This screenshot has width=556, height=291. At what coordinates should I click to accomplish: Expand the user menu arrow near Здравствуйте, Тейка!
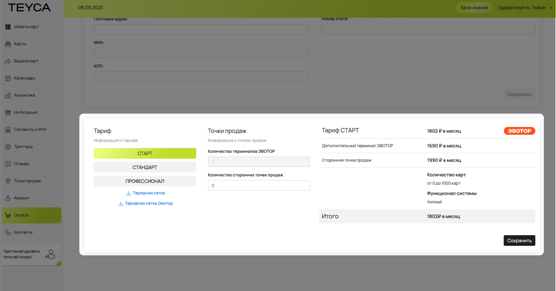(551, 8)
